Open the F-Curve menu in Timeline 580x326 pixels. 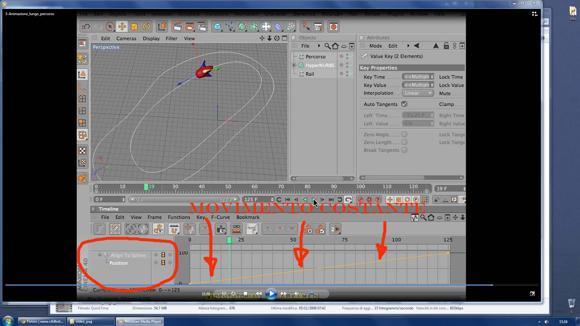[220, 217]
